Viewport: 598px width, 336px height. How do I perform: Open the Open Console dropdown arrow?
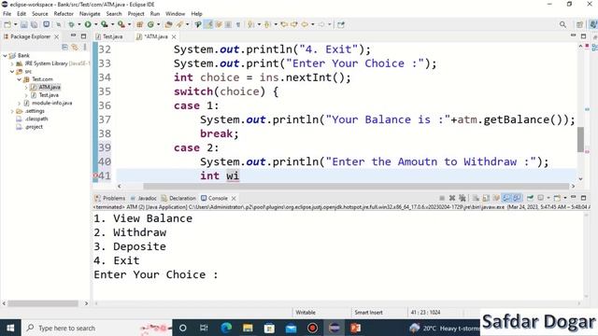[564, 198]
